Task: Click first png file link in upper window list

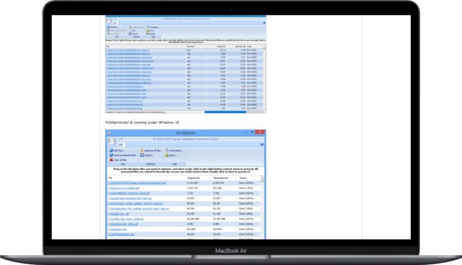Action: coord(128,50)
